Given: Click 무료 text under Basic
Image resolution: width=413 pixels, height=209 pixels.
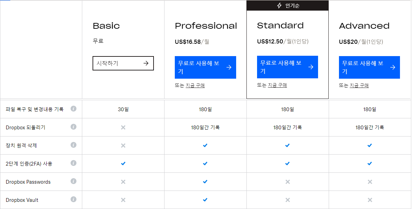Looking at the screenshot, I should point(98,41).
